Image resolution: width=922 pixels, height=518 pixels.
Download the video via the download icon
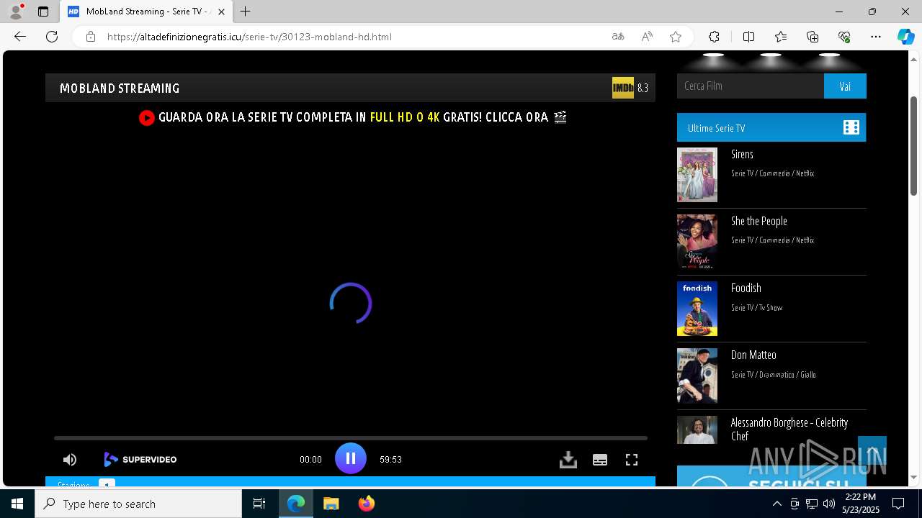[568, 460]
